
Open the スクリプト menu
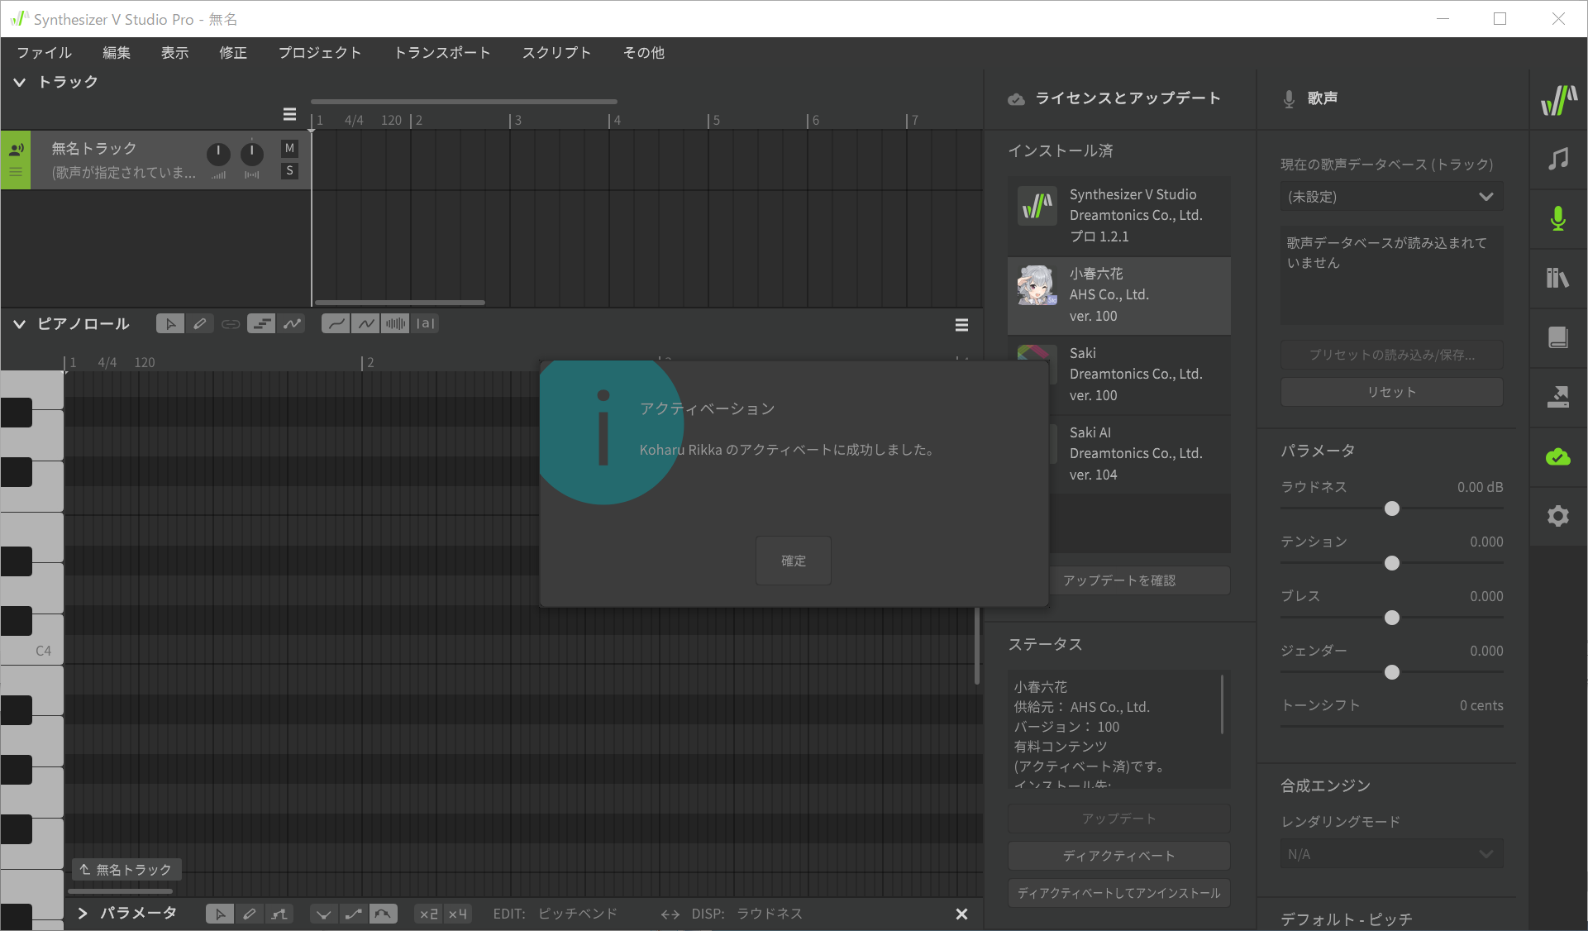556,53
